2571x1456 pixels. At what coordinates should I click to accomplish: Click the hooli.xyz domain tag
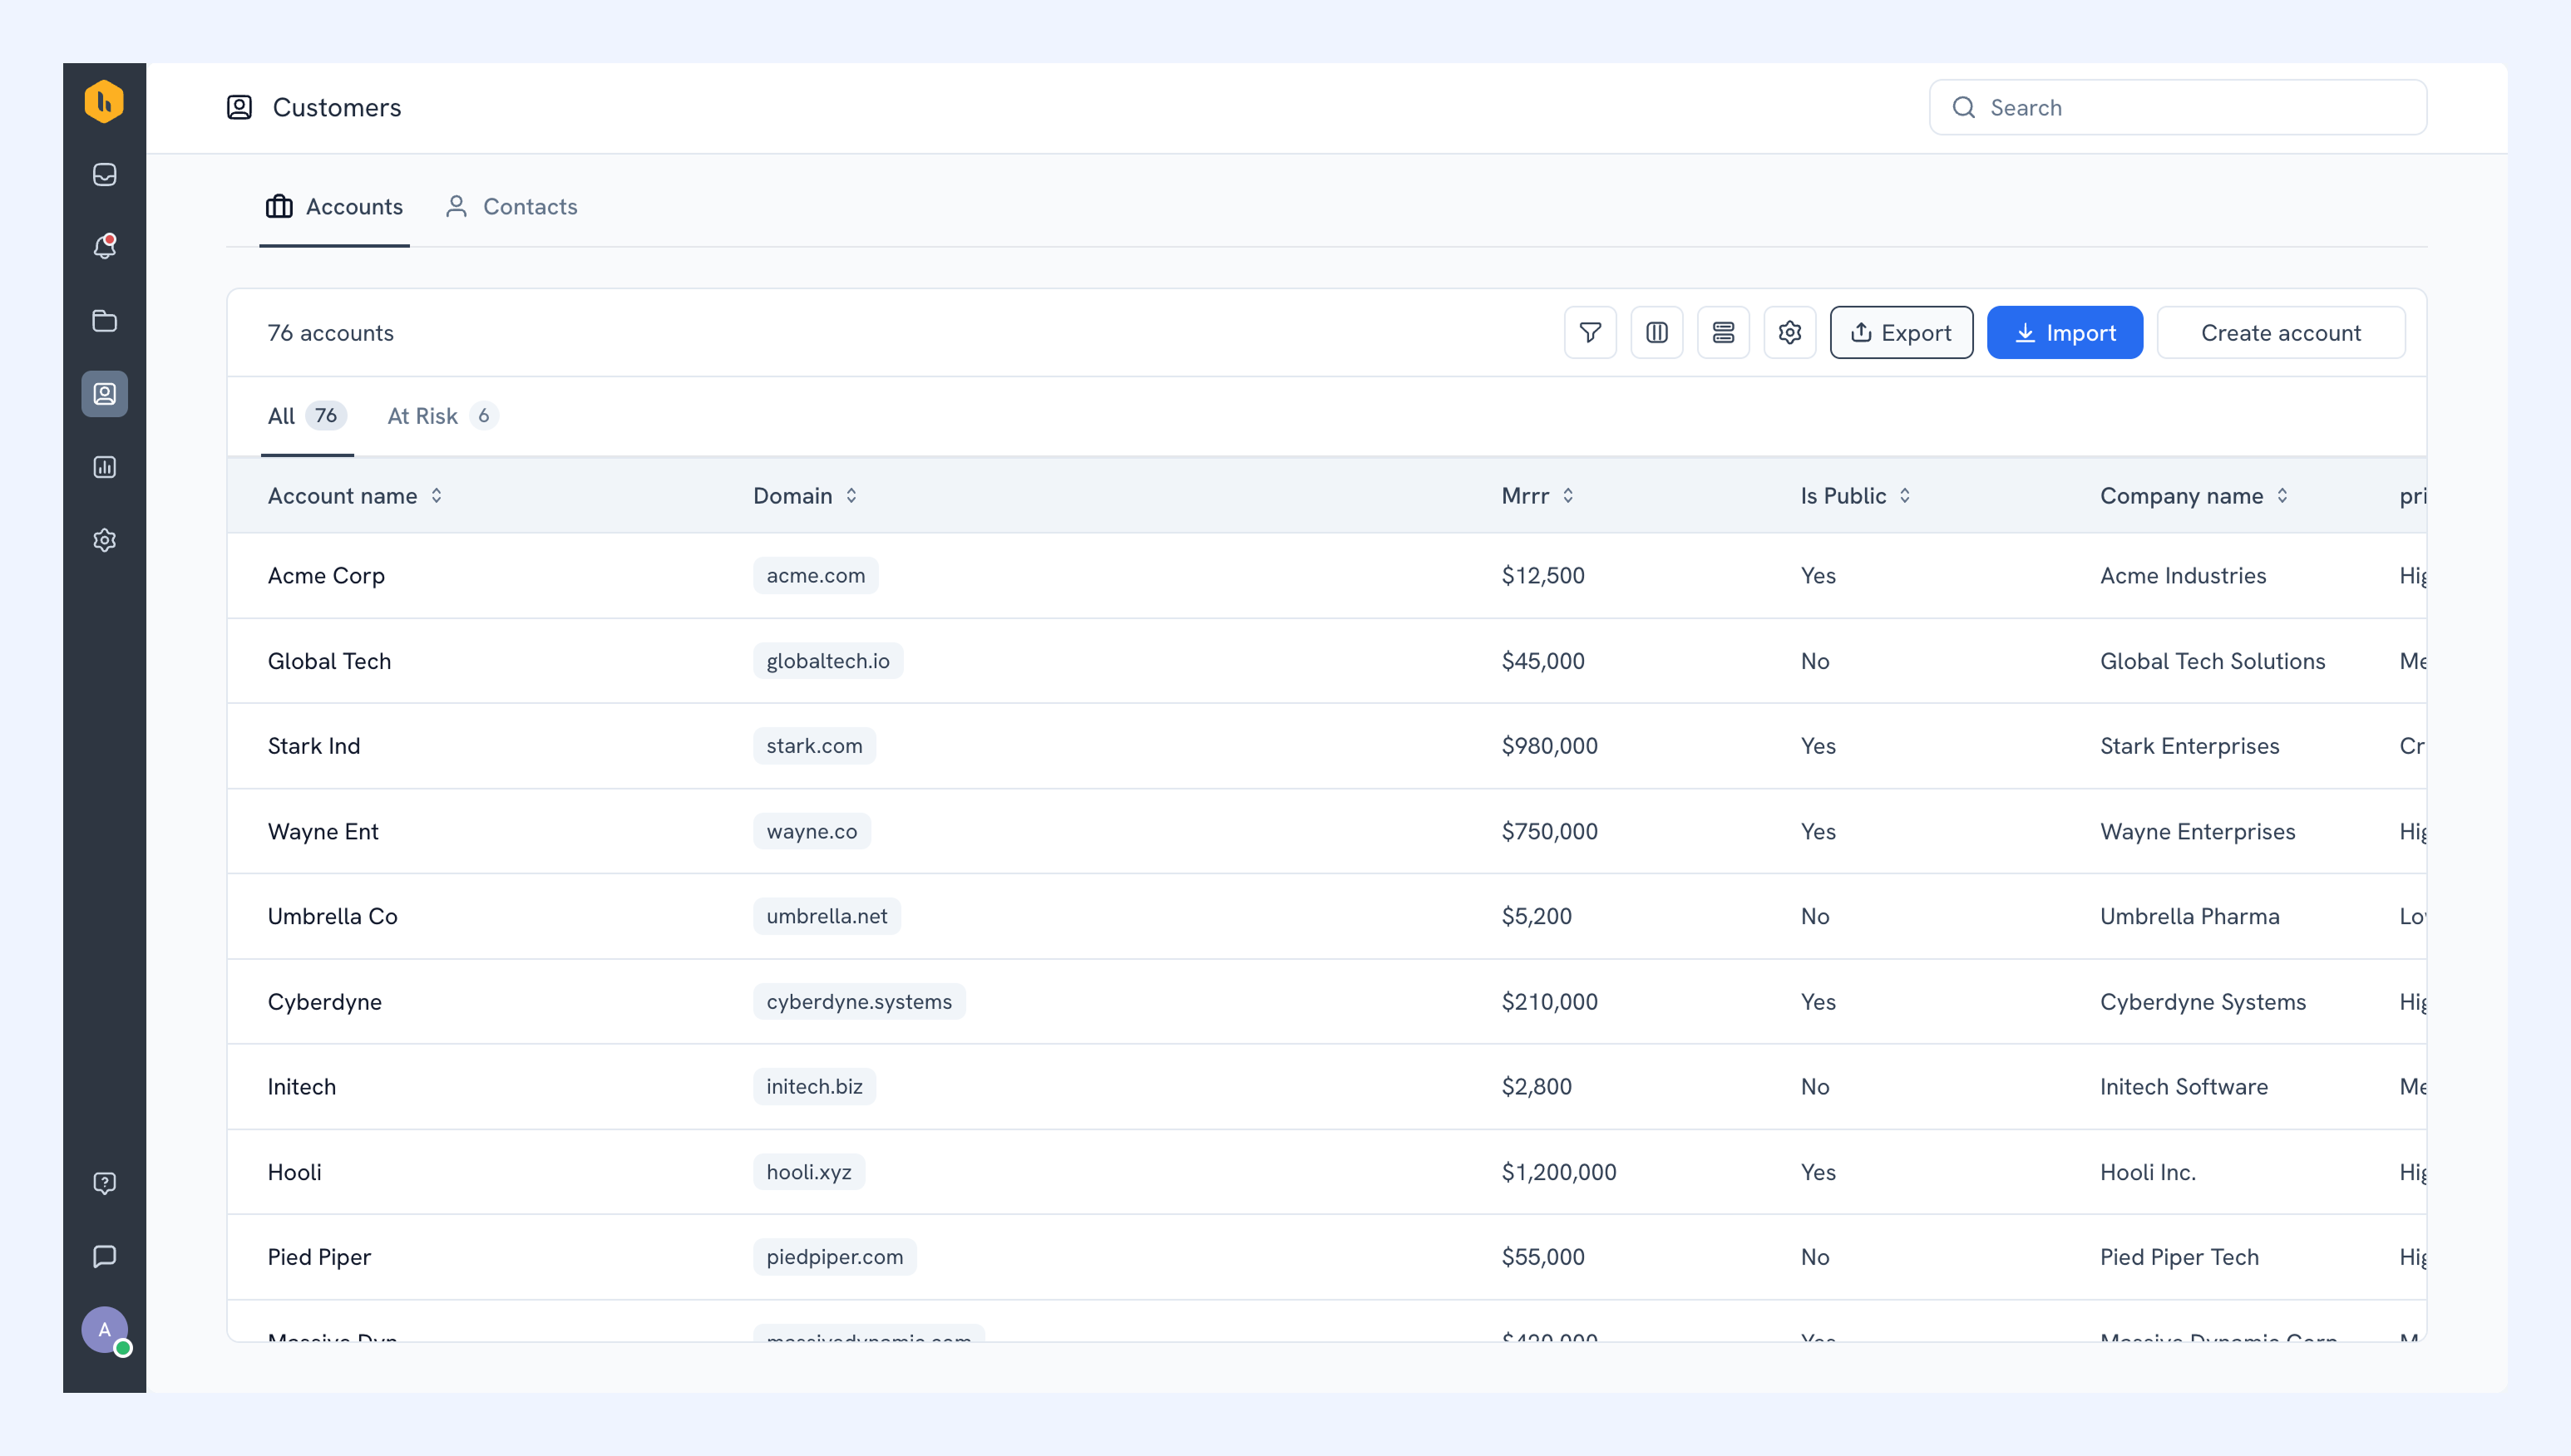(x=808, y=1172)
